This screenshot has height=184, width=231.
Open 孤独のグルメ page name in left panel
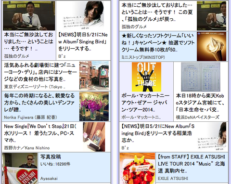tap(17, 56)
